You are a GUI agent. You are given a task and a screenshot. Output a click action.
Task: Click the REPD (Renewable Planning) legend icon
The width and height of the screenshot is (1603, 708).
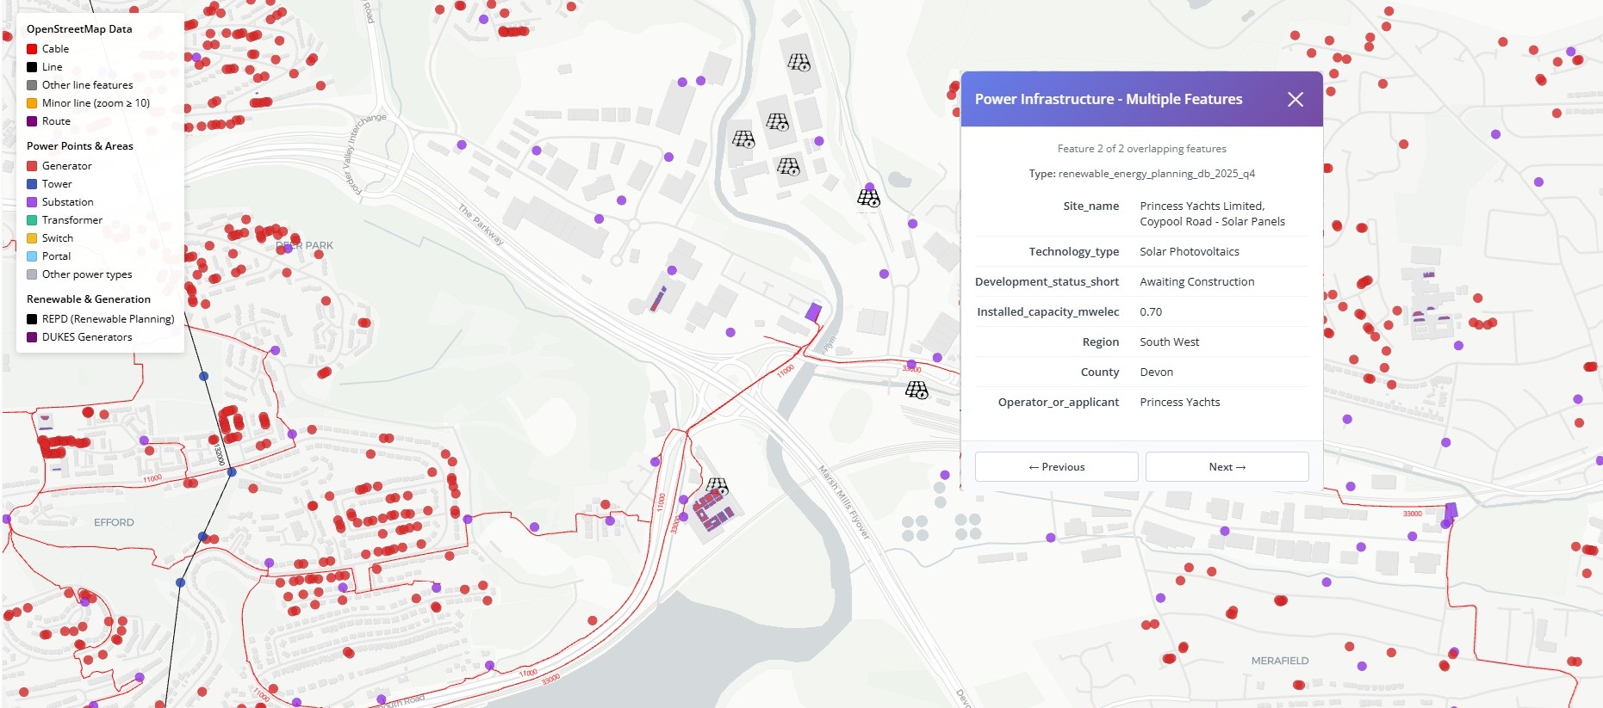[32, 319]
